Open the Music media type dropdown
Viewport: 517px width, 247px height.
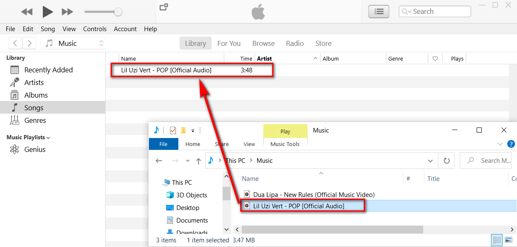pyautogui.click(x=74, y=43)
